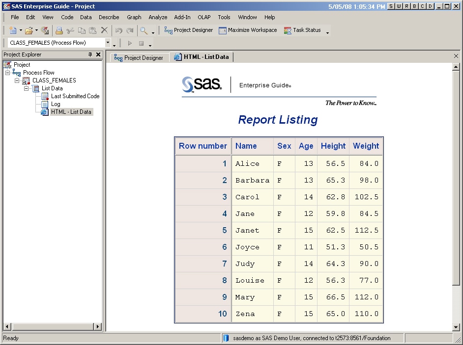Image resolution: width=463 pixels, height=345 pixels.
Task: Click the magnifier Zoom toolbar icon
Action: [x=144, y=30]
